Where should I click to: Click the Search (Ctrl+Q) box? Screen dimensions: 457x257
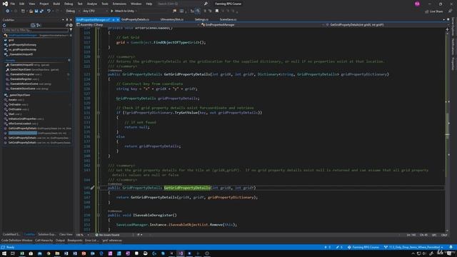[x=180, y=4]
